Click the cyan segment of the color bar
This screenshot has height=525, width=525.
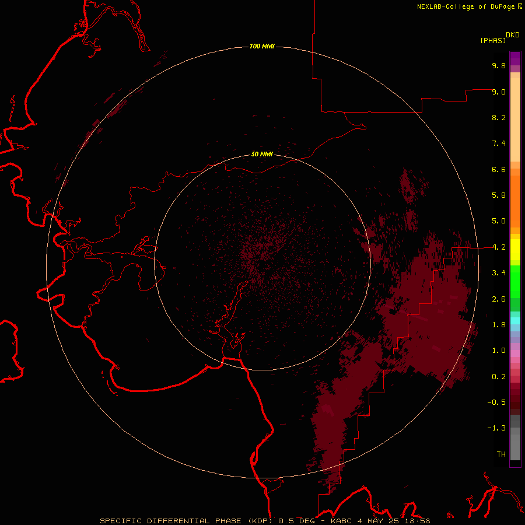pos(515,321)
